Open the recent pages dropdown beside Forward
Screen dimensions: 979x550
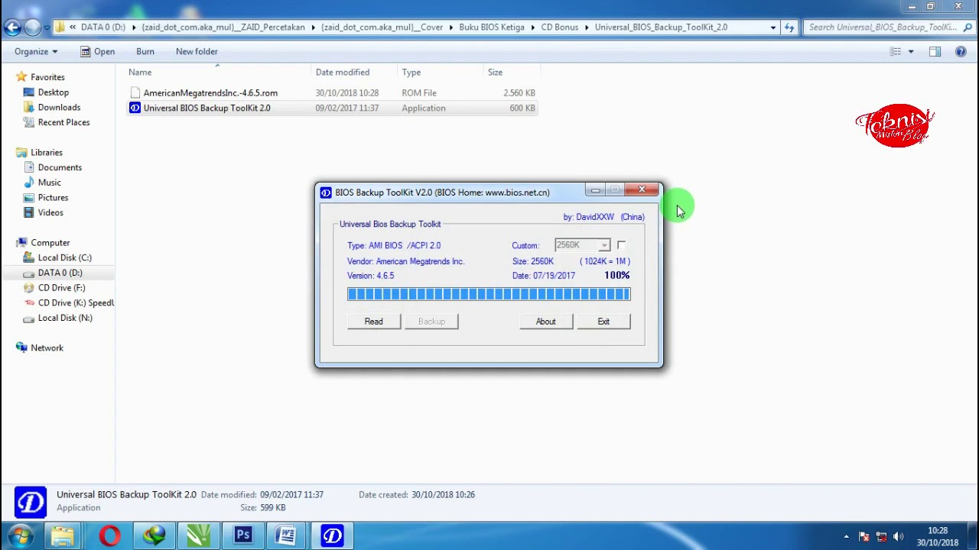click(x=47, y=27)
